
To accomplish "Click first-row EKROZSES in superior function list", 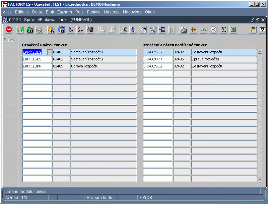I will point(158,52).
